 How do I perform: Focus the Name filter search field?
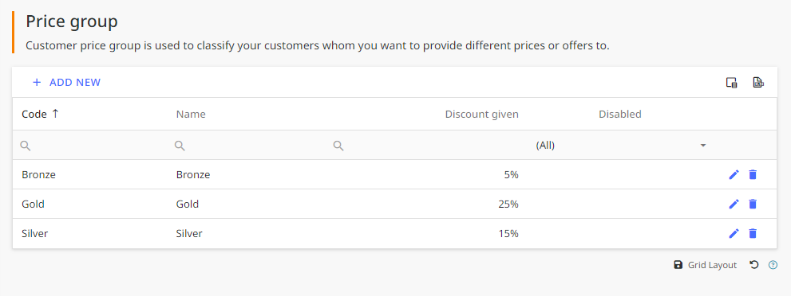point(247,146)
